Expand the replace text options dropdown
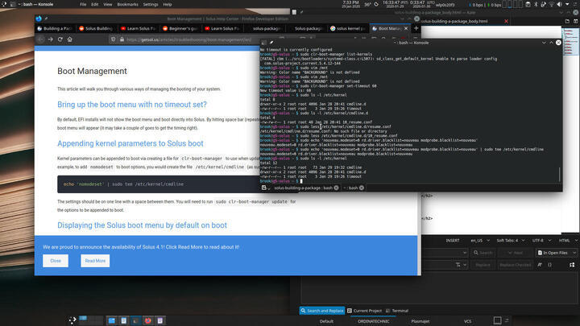 coord(465,265)
